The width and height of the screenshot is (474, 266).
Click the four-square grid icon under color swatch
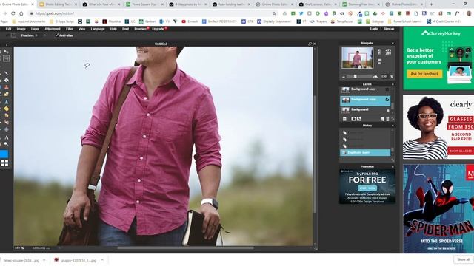(4, 163)
